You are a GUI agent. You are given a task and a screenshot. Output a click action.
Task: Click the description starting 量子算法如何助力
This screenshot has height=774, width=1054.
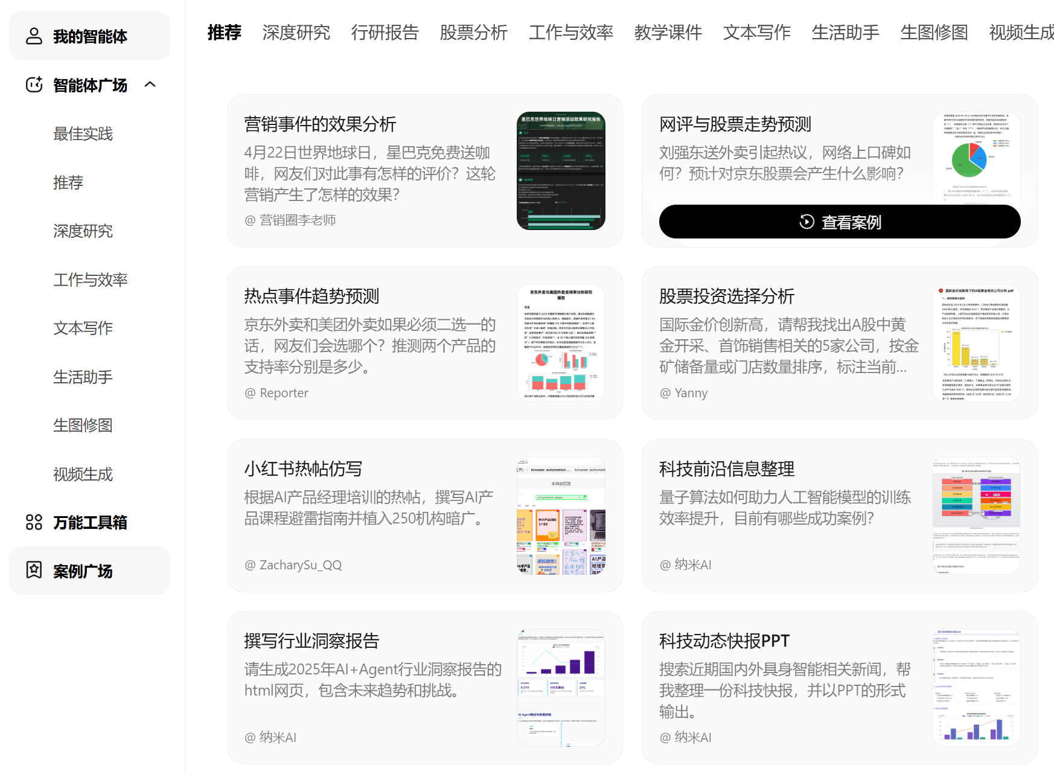[785, 508]
